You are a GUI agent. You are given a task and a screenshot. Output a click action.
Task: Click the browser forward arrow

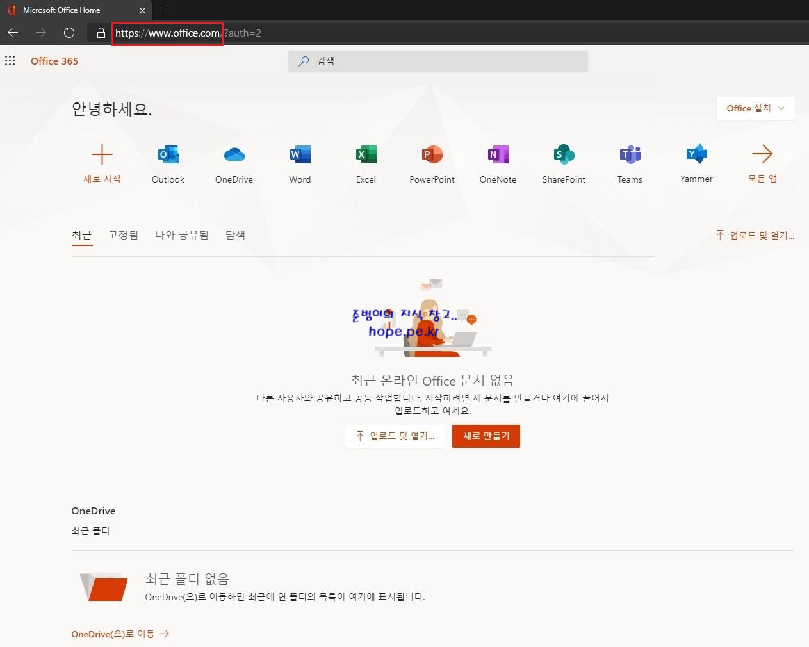click(41, 33)
